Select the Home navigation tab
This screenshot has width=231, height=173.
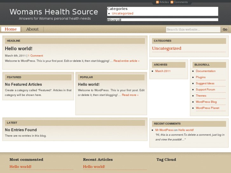(x=10, y=29)
